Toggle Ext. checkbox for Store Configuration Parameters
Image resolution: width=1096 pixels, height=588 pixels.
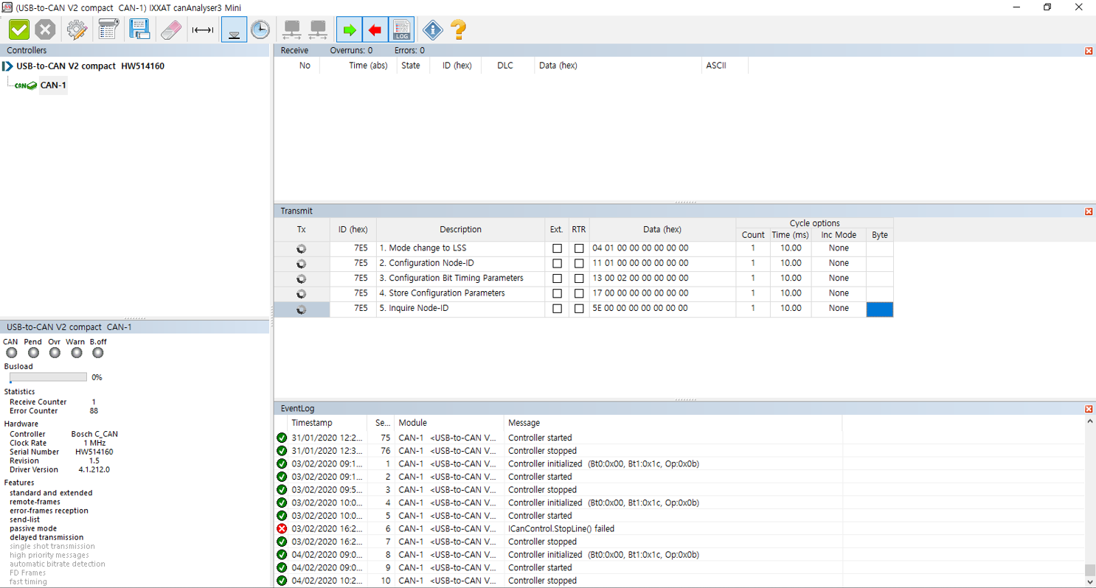[x=557, y=294]
